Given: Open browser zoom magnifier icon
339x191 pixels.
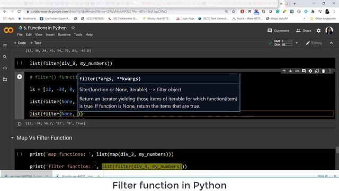Looking at the screenshot, I should 226,11.
